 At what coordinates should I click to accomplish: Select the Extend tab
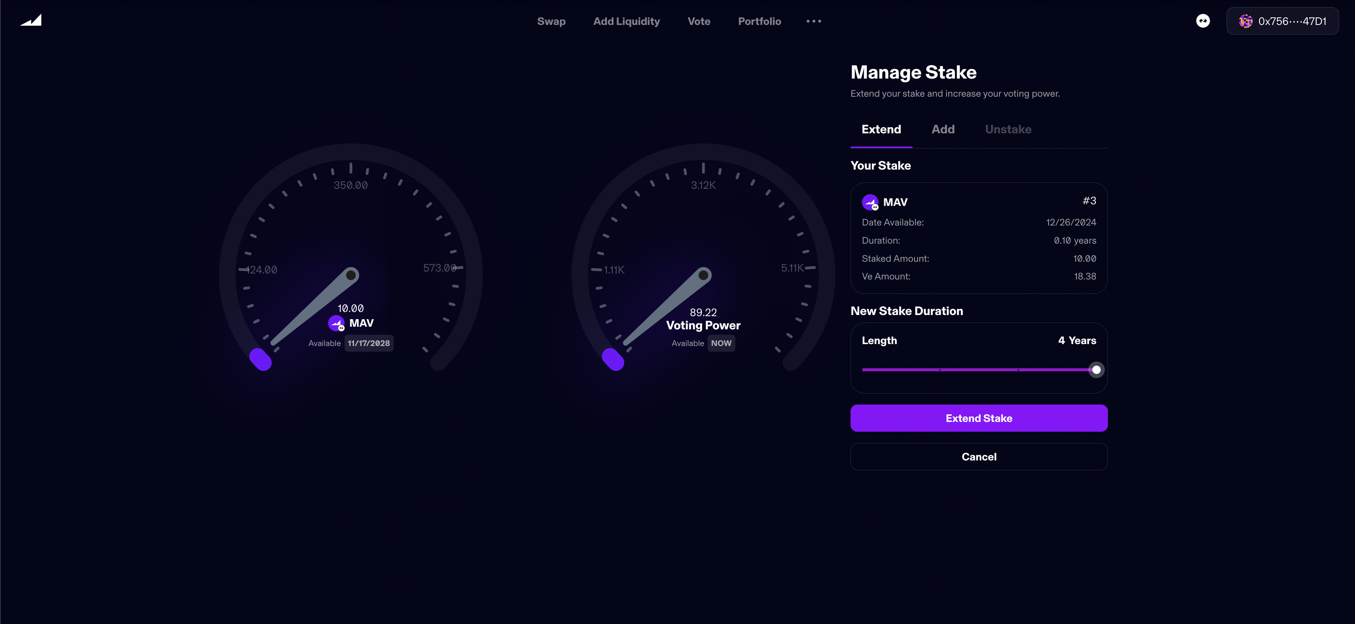(x=881, y=129)
